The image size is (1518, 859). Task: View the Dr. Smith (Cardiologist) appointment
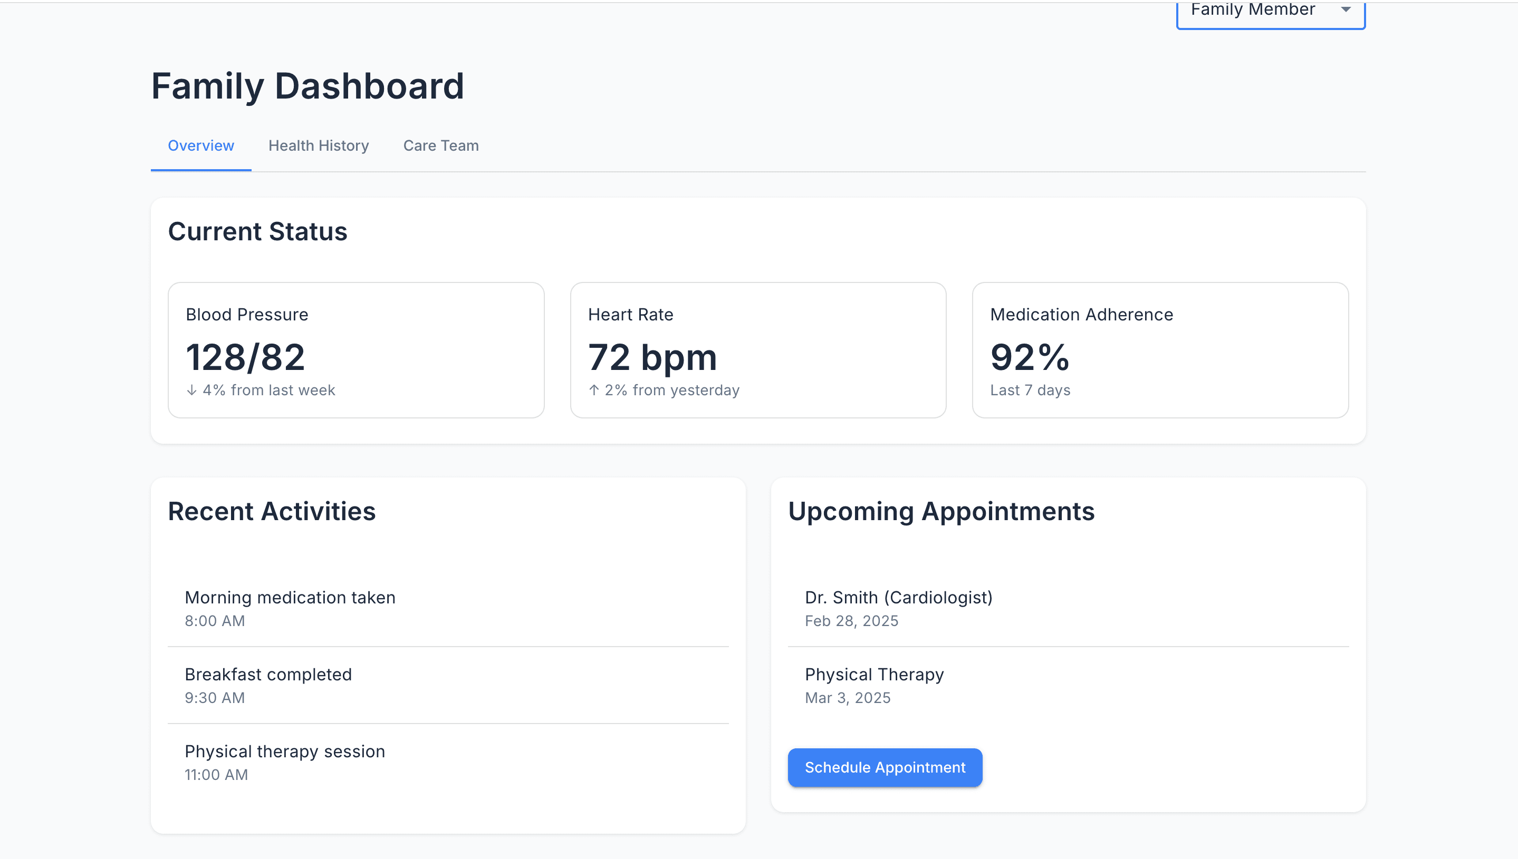click(1068, 608)
